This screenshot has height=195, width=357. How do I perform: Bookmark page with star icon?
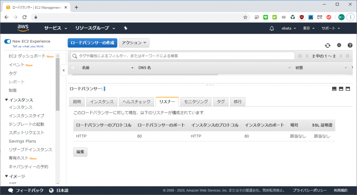[x=245, y=17]
